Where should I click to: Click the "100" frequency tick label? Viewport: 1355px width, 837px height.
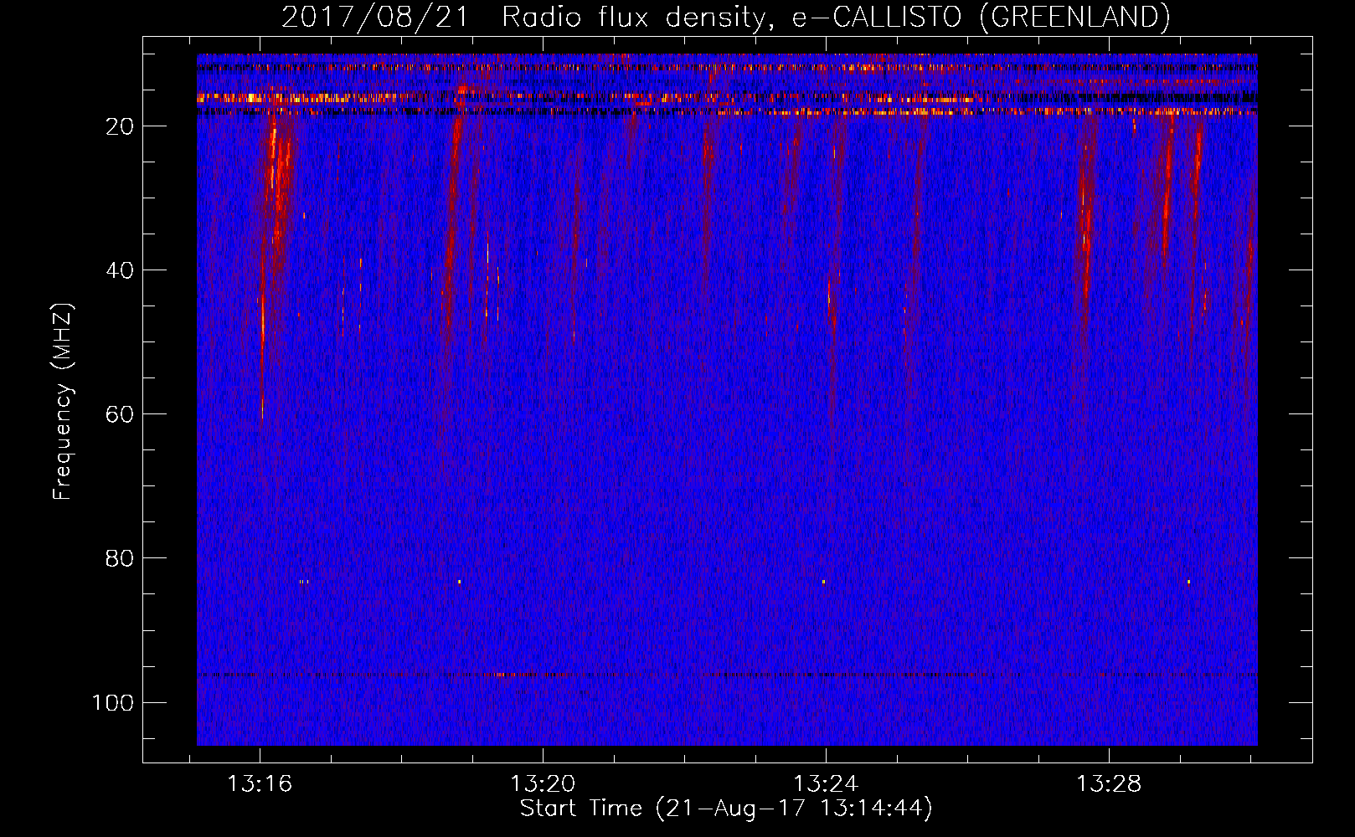point(113,702)
